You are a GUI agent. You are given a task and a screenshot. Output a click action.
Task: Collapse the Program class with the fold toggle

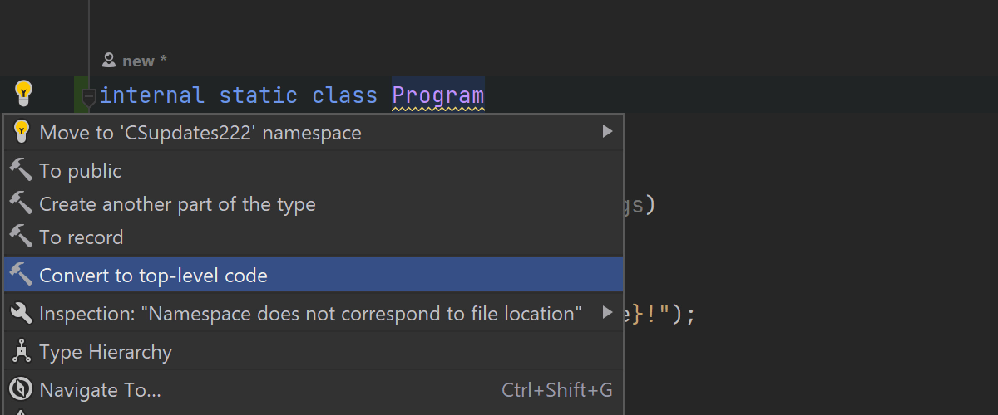(x=89, y=96)
